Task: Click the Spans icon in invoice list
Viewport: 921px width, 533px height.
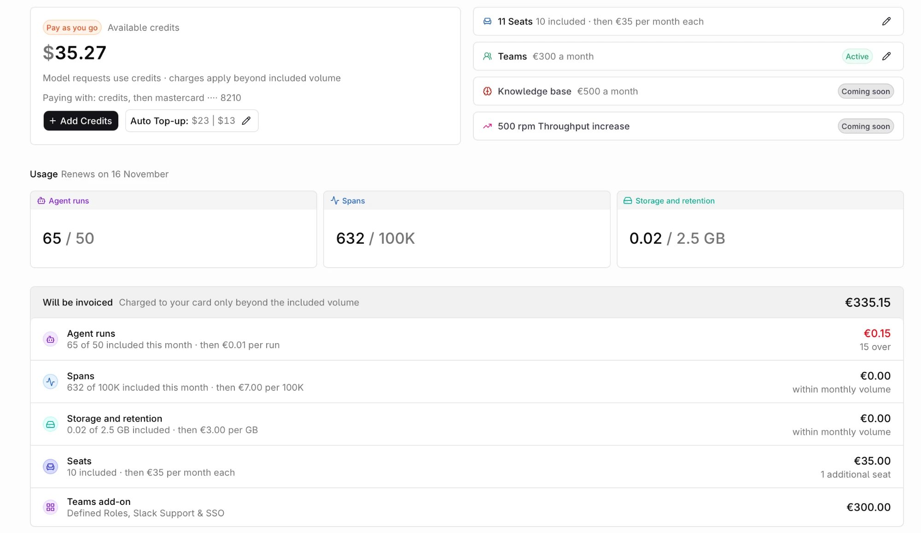Action: 51,382
